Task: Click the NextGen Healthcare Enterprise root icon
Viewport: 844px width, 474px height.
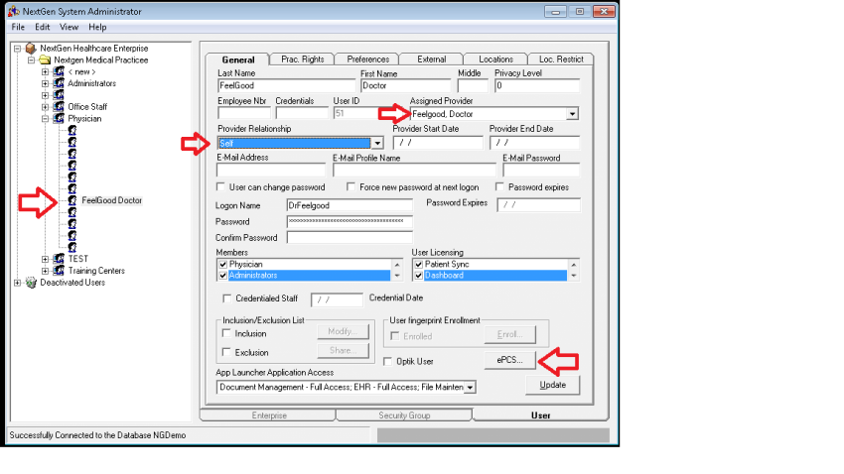Action: pyautogui.click(x=31, y=49)
